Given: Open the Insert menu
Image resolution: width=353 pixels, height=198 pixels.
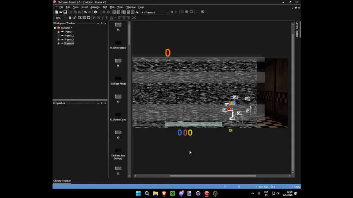Looking at the screenshot, I should point(84,7).
